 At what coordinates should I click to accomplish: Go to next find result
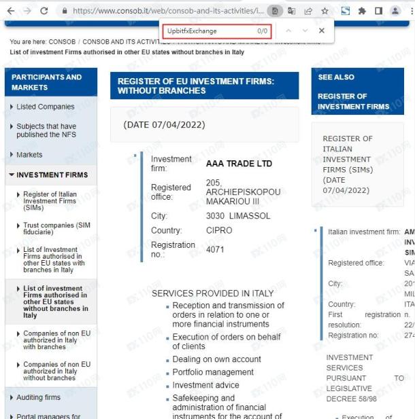305,31
